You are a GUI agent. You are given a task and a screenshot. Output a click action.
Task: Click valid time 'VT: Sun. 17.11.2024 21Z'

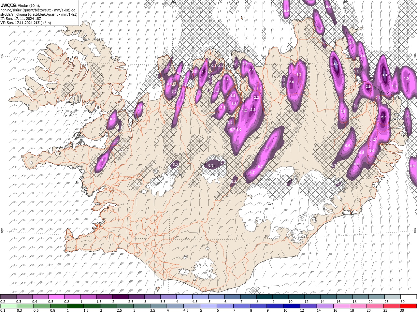click(x=20, y=23)
